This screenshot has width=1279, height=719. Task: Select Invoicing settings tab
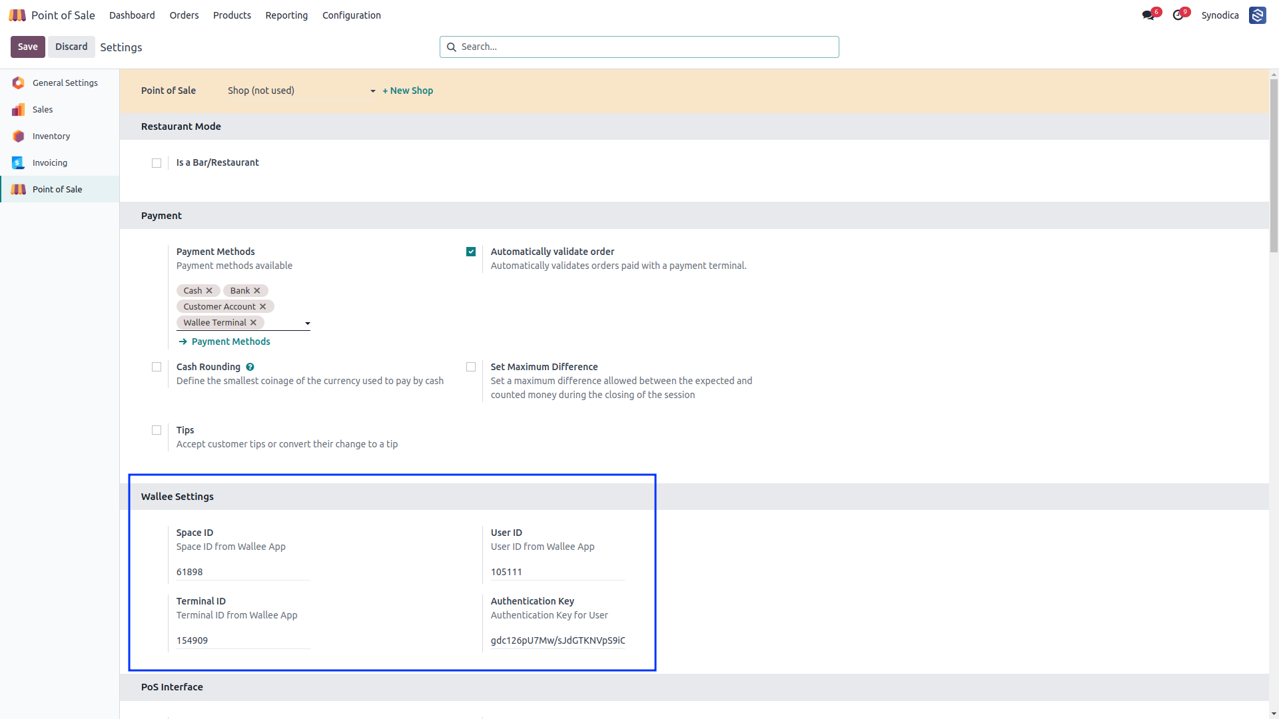(60, 162)
